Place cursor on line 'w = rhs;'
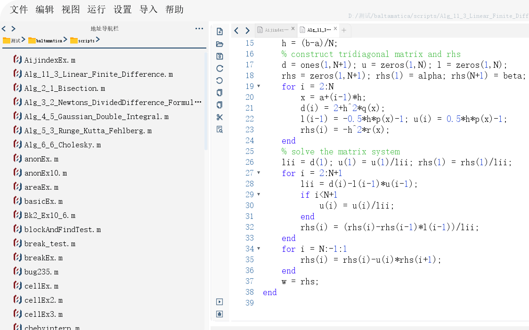Screen dimensions: 529x330 (300, 282)
